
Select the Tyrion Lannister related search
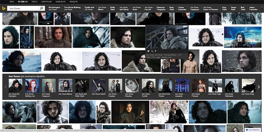pyautogui.click(x=182, y=9)
